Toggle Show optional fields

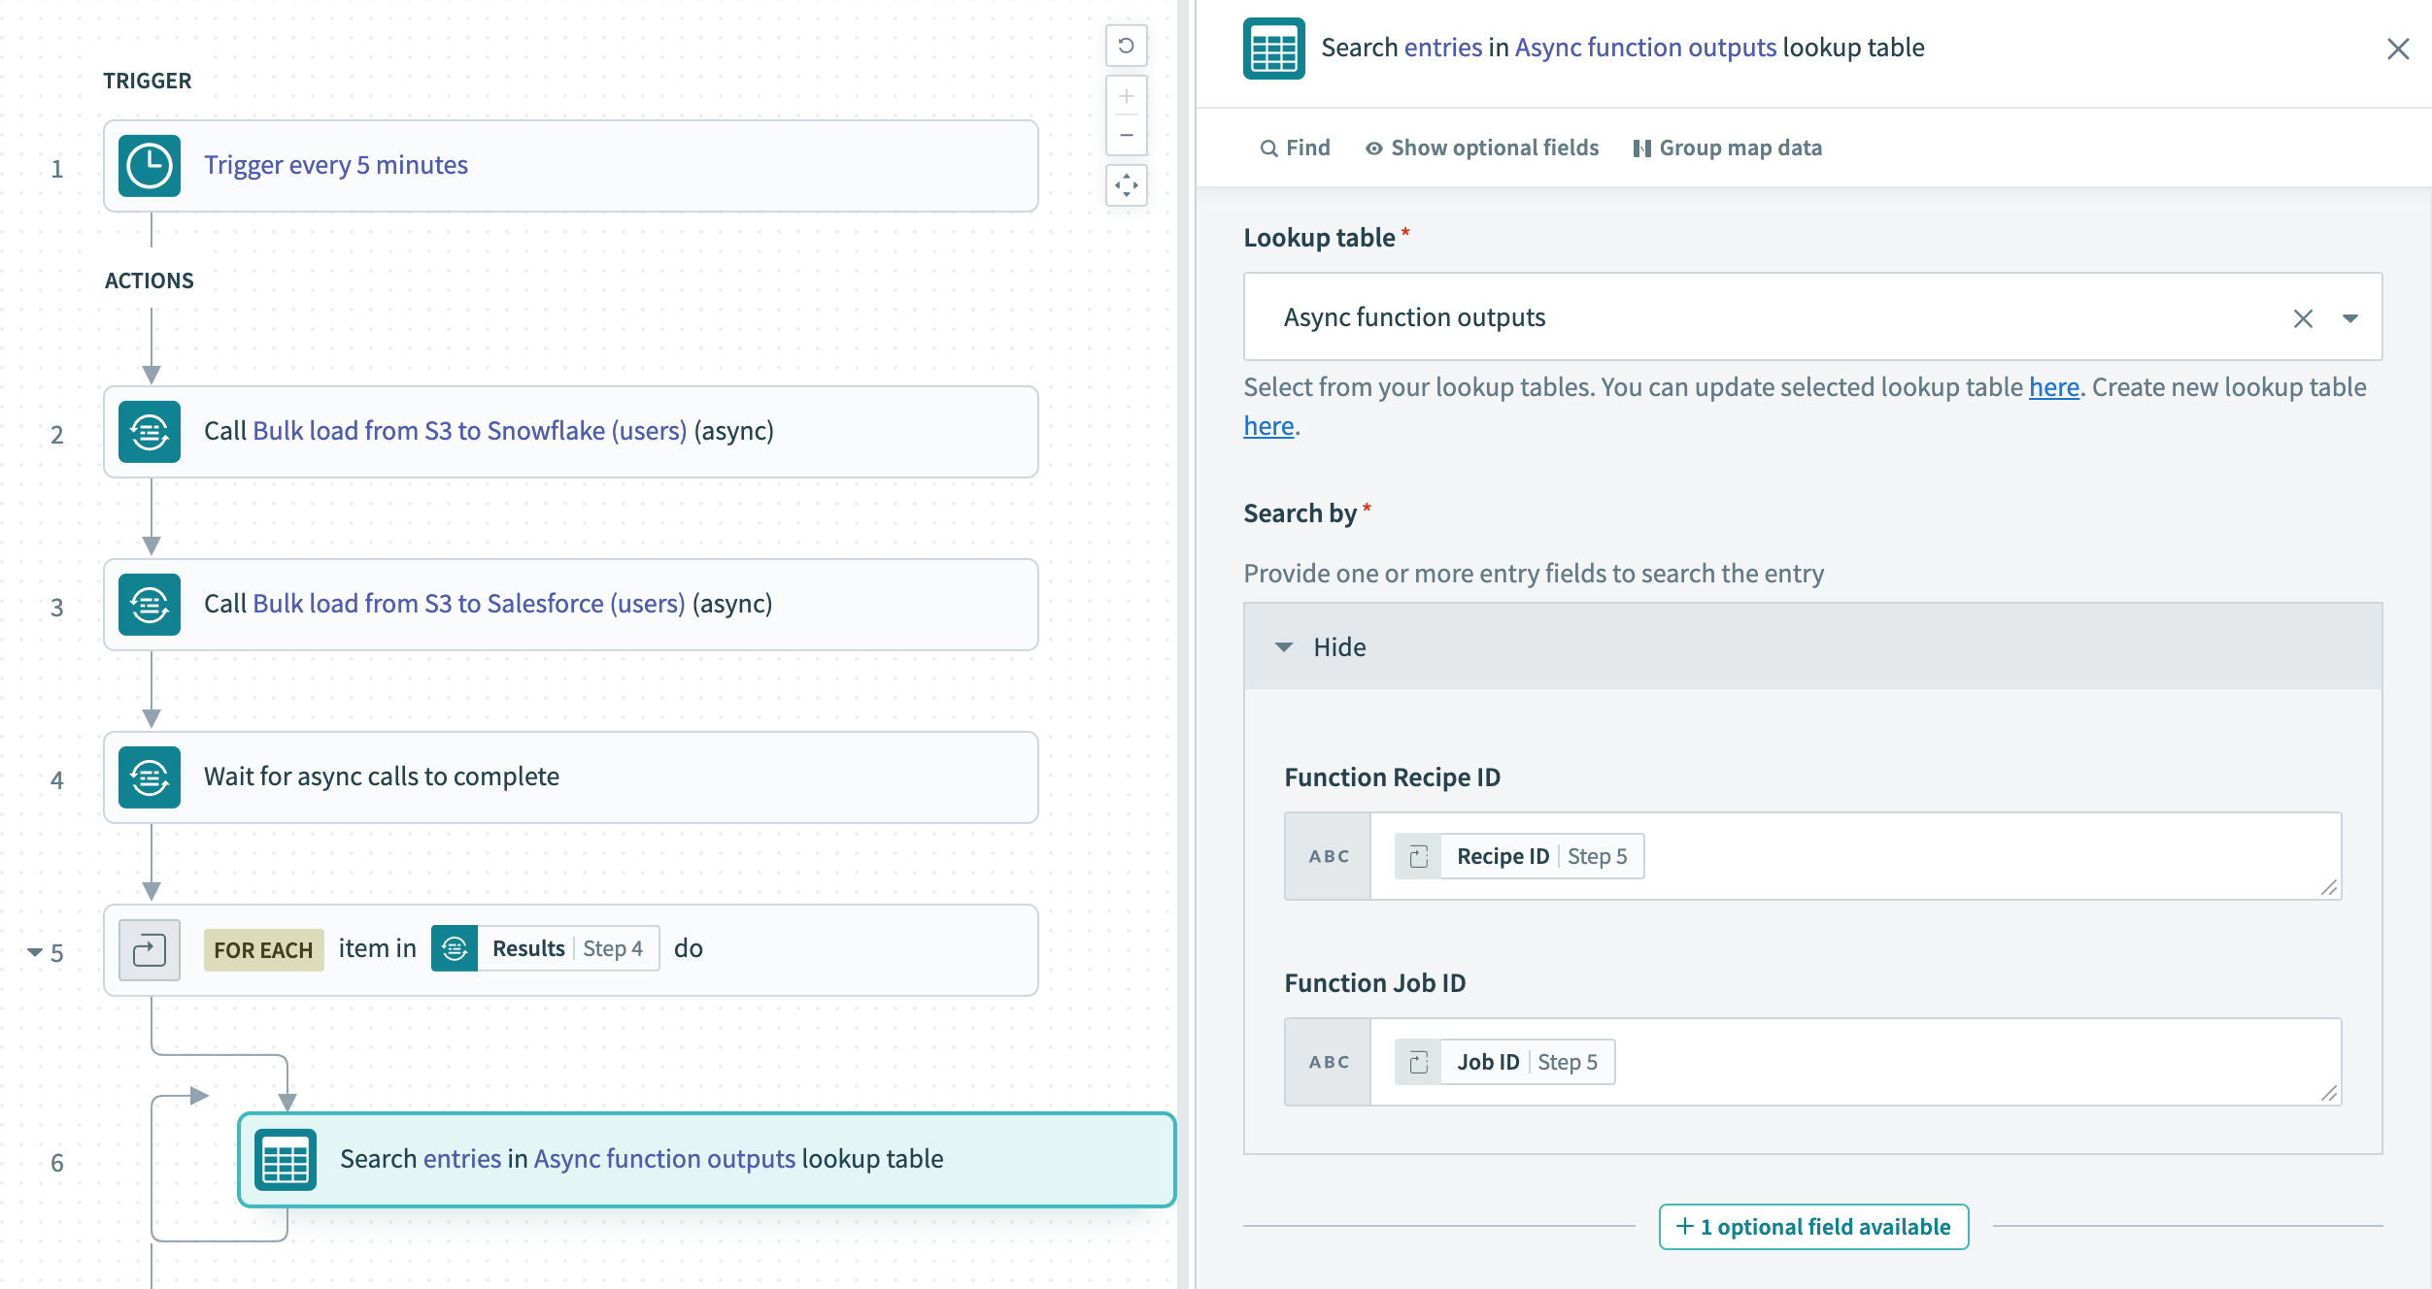pos(1481,148)
